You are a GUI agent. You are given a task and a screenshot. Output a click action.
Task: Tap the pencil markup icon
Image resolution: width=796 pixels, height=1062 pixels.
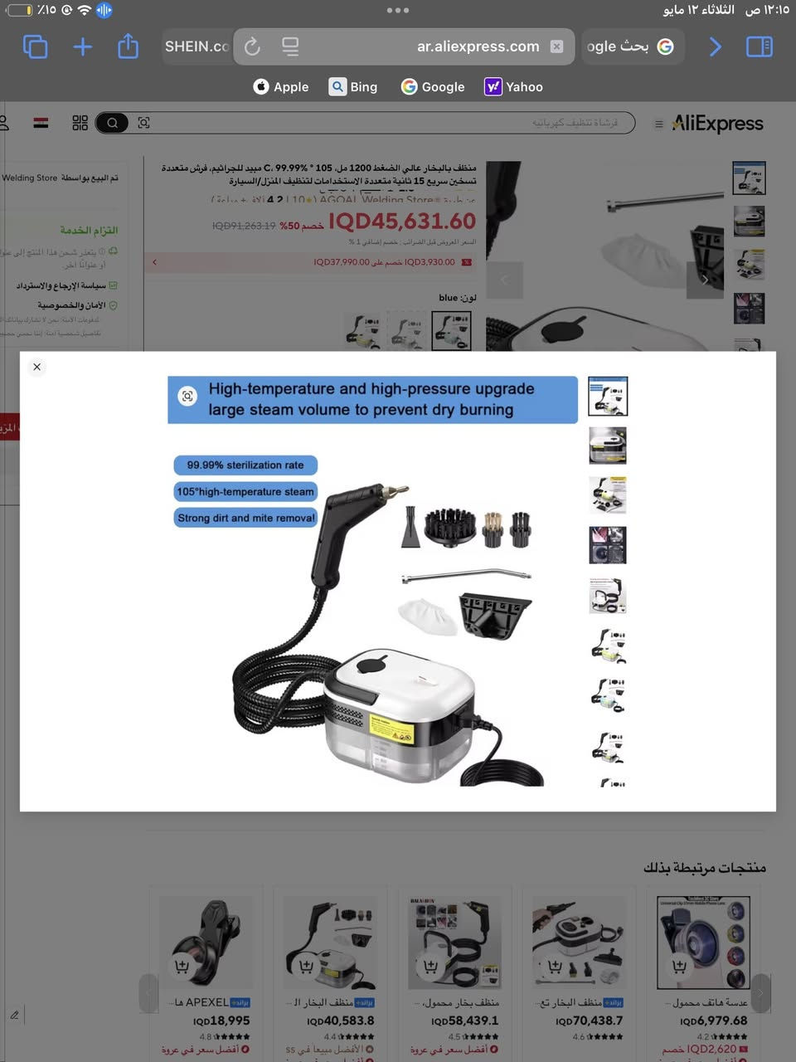click(x=14, y=1015)
